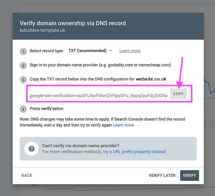Click the step 1 number circle
The image size is (215, 196).
coord(23,51)
